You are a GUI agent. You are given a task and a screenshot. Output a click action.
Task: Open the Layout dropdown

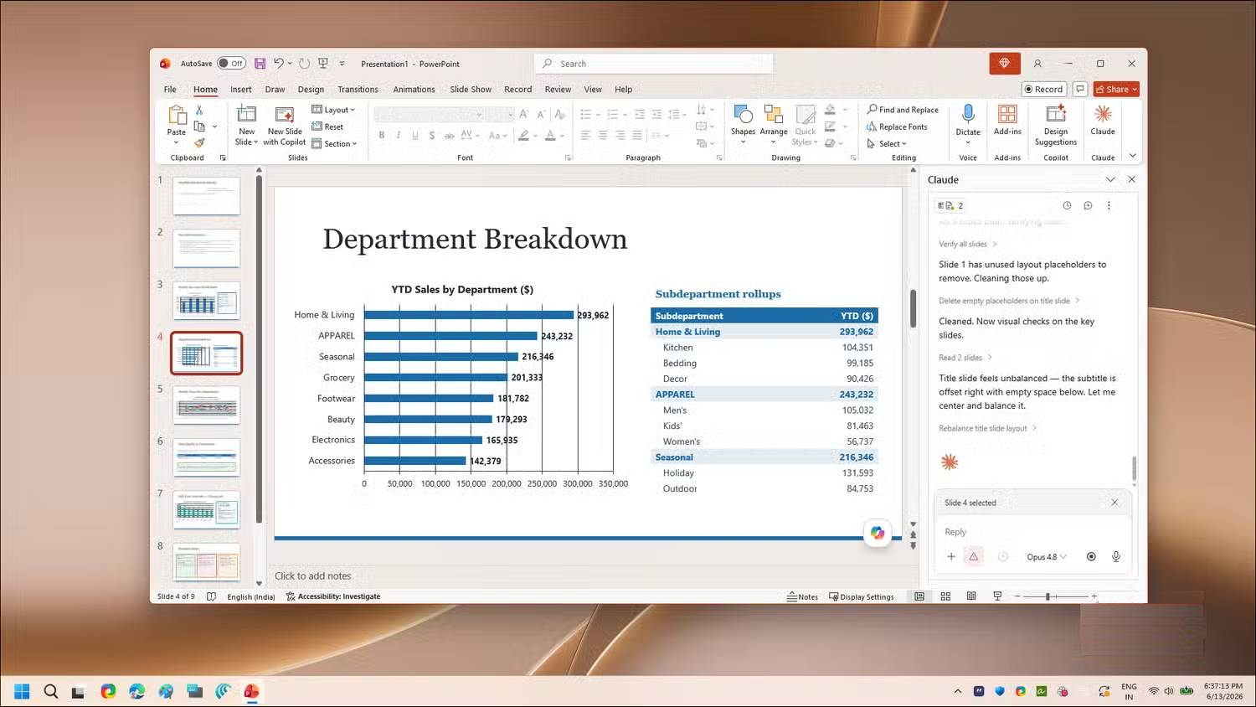[333, 110]
